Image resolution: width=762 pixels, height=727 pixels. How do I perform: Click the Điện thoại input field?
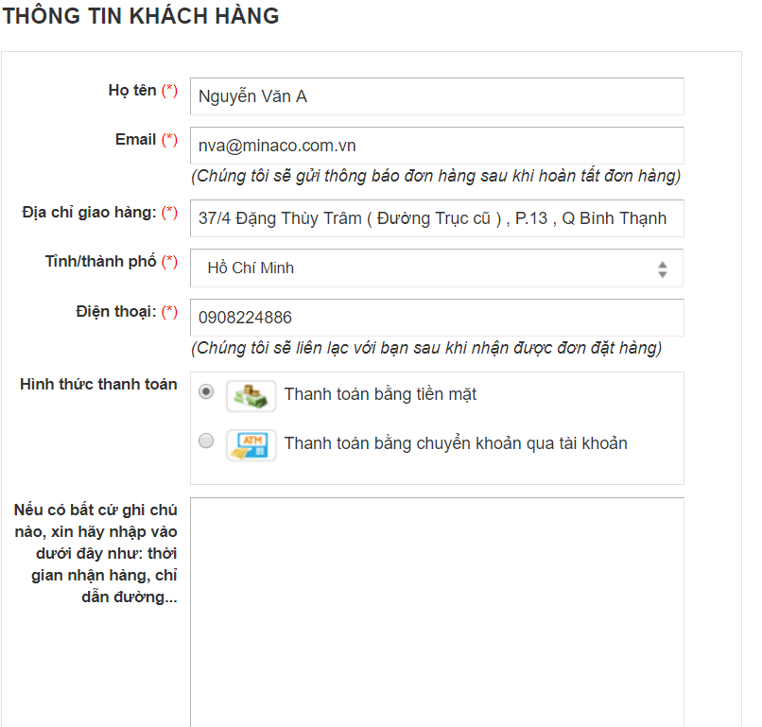[x=437, y=318]
